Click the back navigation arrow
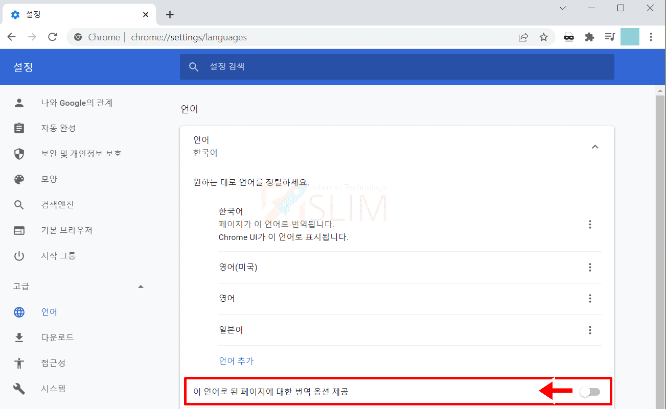 [x=12, y=37]
